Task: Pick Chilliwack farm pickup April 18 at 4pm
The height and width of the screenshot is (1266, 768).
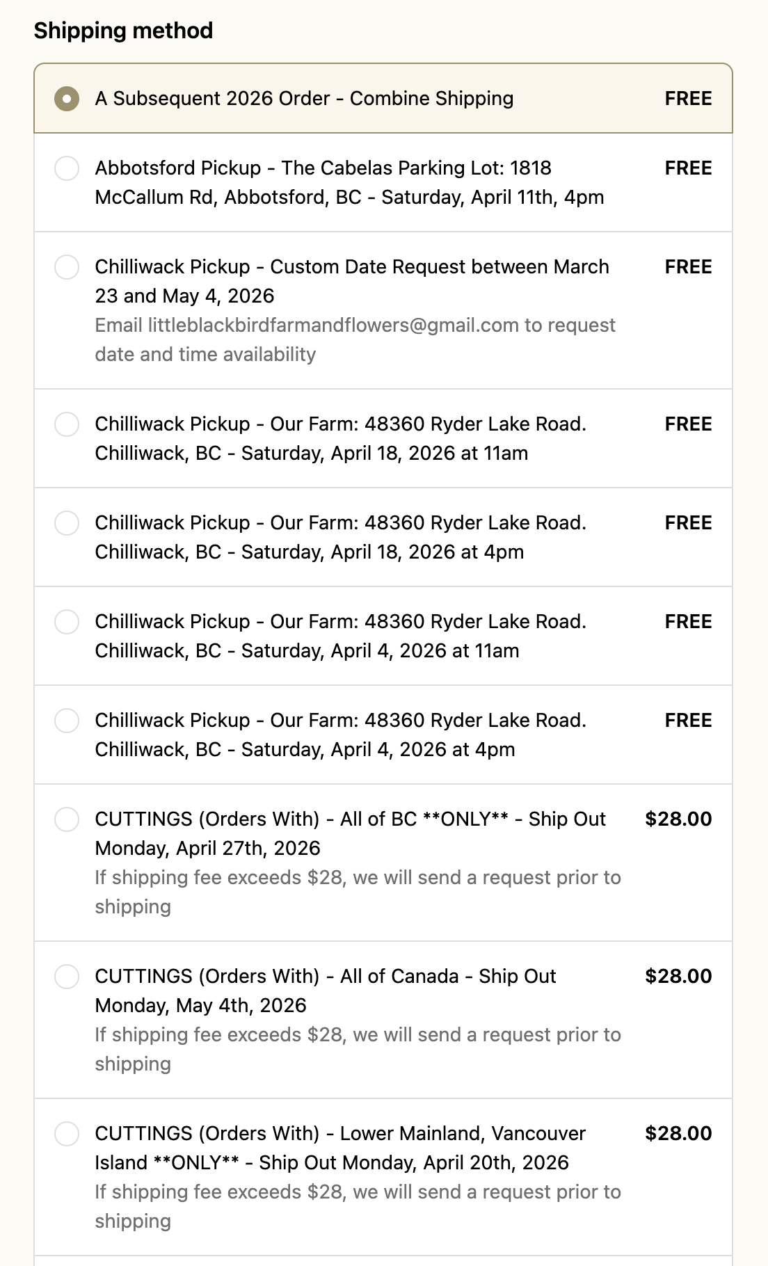Action: (x=67, y=523)
